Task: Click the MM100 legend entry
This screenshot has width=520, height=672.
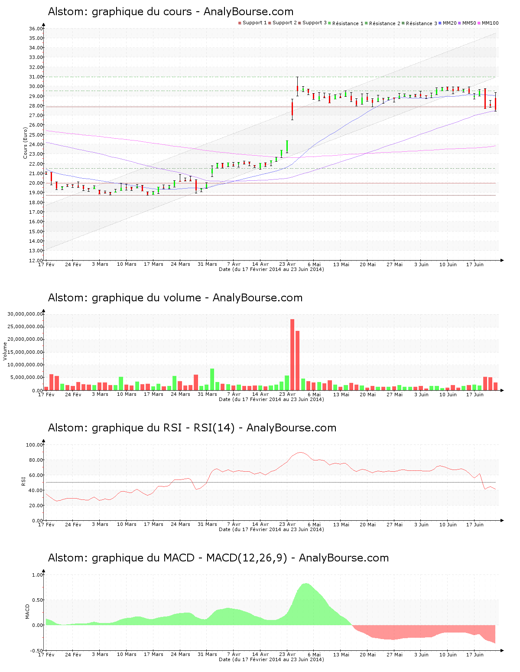Action: [488, 23]
